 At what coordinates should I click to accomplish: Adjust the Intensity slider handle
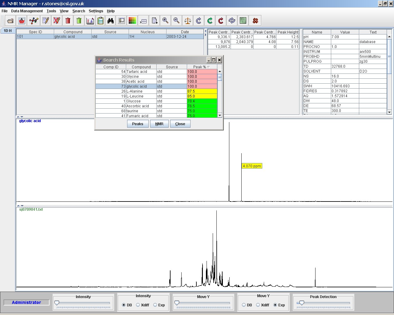57,303
